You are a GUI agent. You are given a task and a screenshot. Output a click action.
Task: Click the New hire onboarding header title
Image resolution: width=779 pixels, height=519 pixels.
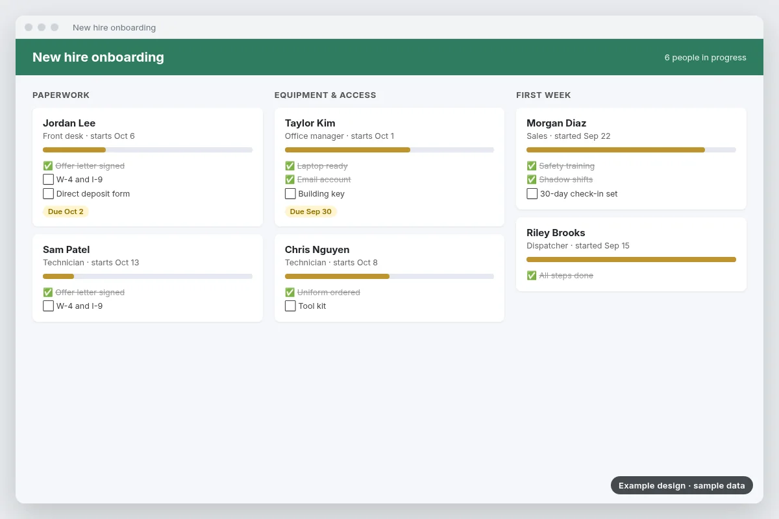click(x=98, y=57)
